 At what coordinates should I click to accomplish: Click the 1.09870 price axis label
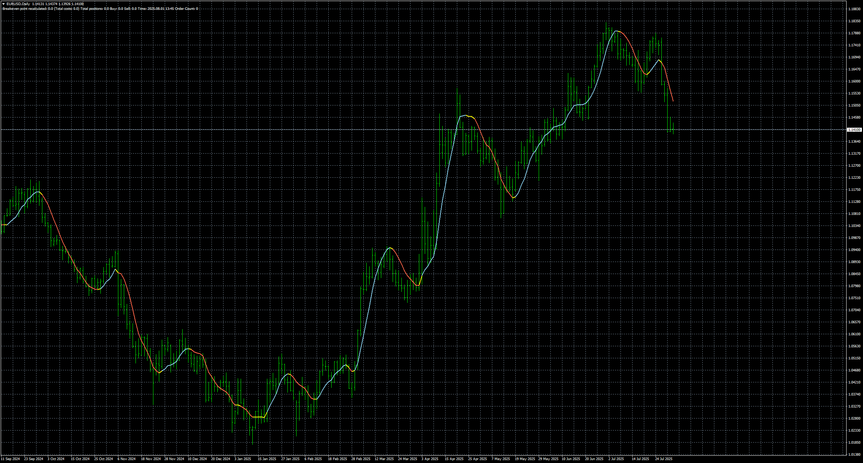854,238
